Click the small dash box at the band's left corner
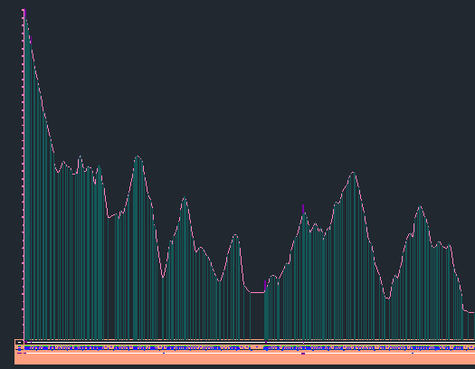 [19, 343]
